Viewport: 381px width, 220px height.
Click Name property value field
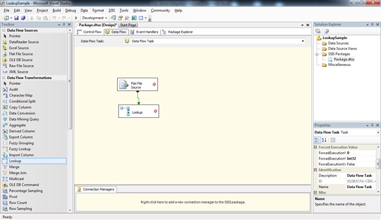pyautogui.click(x=361, y=187)
